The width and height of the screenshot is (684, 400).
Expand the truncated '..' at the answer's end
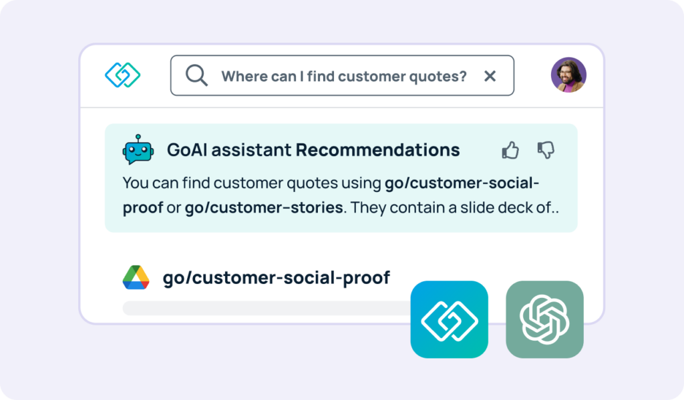pyautogui.click(x=554, y=207)
